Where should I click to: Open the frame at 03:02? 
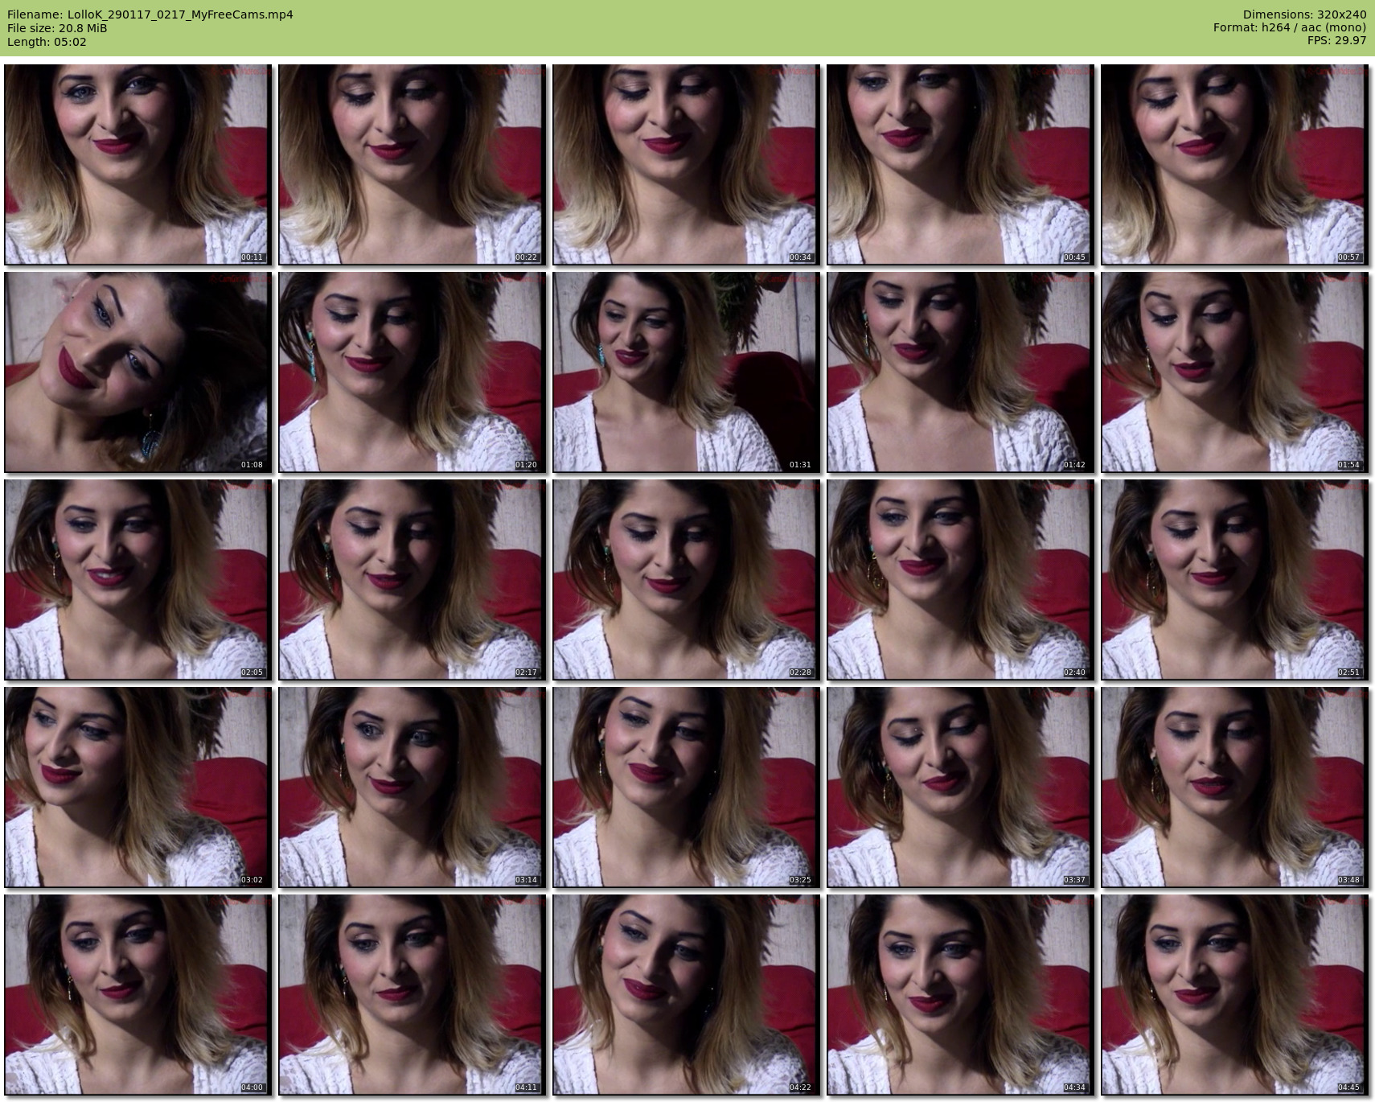point(137,787)
